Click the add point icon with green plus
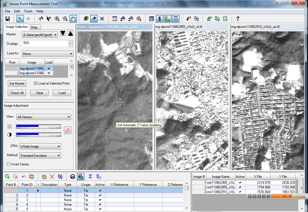 [7, 177]
